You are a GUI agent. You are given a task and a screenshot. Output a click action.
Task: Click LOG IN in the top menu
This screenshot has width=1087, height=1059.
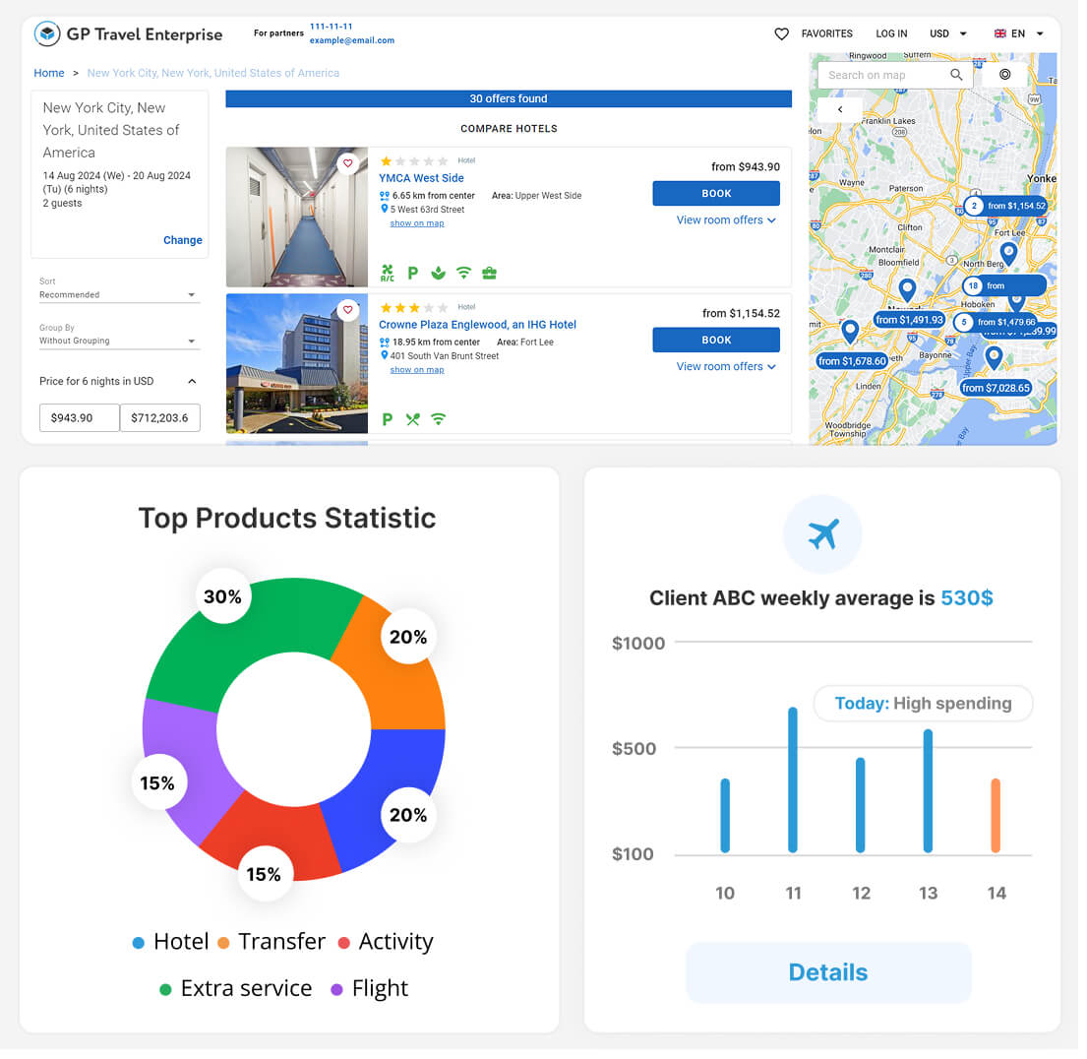point(891,34)
